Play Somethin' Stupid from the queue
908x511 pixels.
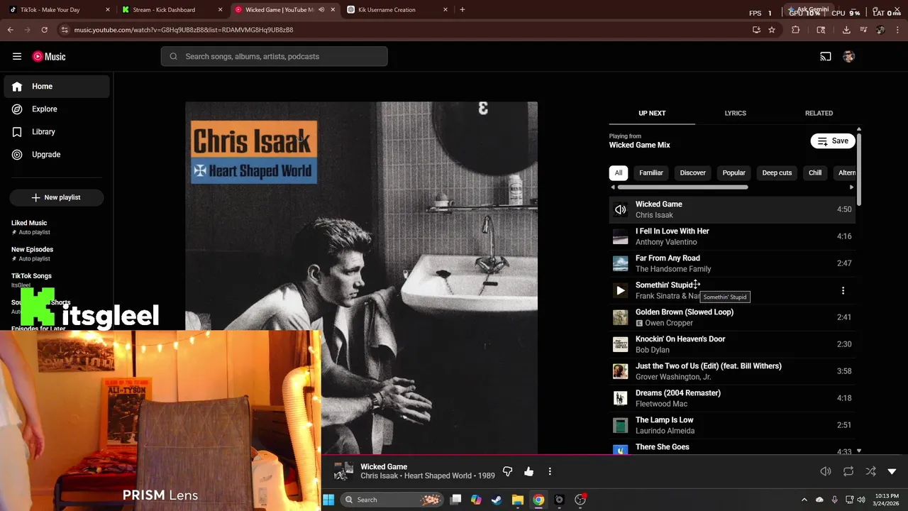point(621,290)
